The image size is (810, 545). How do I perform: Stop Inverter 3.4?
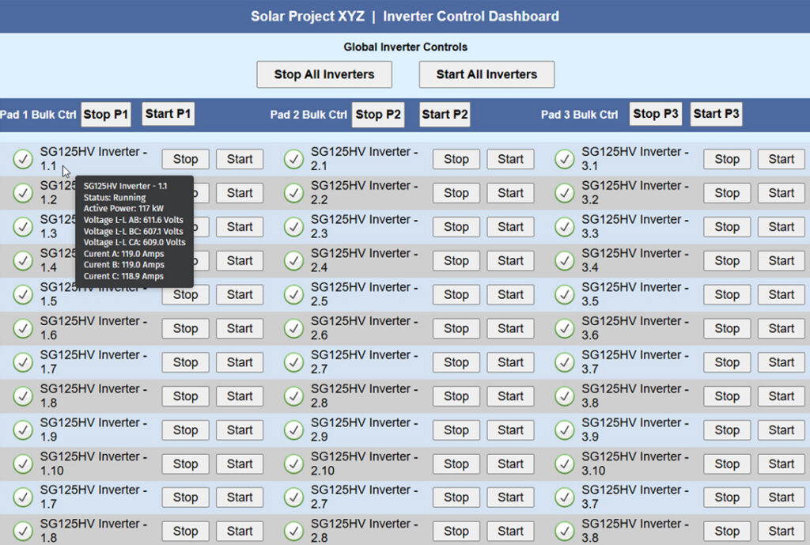[x=727, y=261]
